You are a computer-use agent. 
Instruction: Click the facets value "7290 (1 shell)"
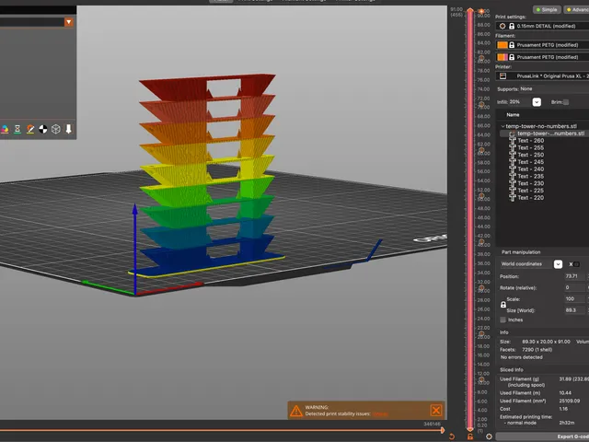click(537, 350)
